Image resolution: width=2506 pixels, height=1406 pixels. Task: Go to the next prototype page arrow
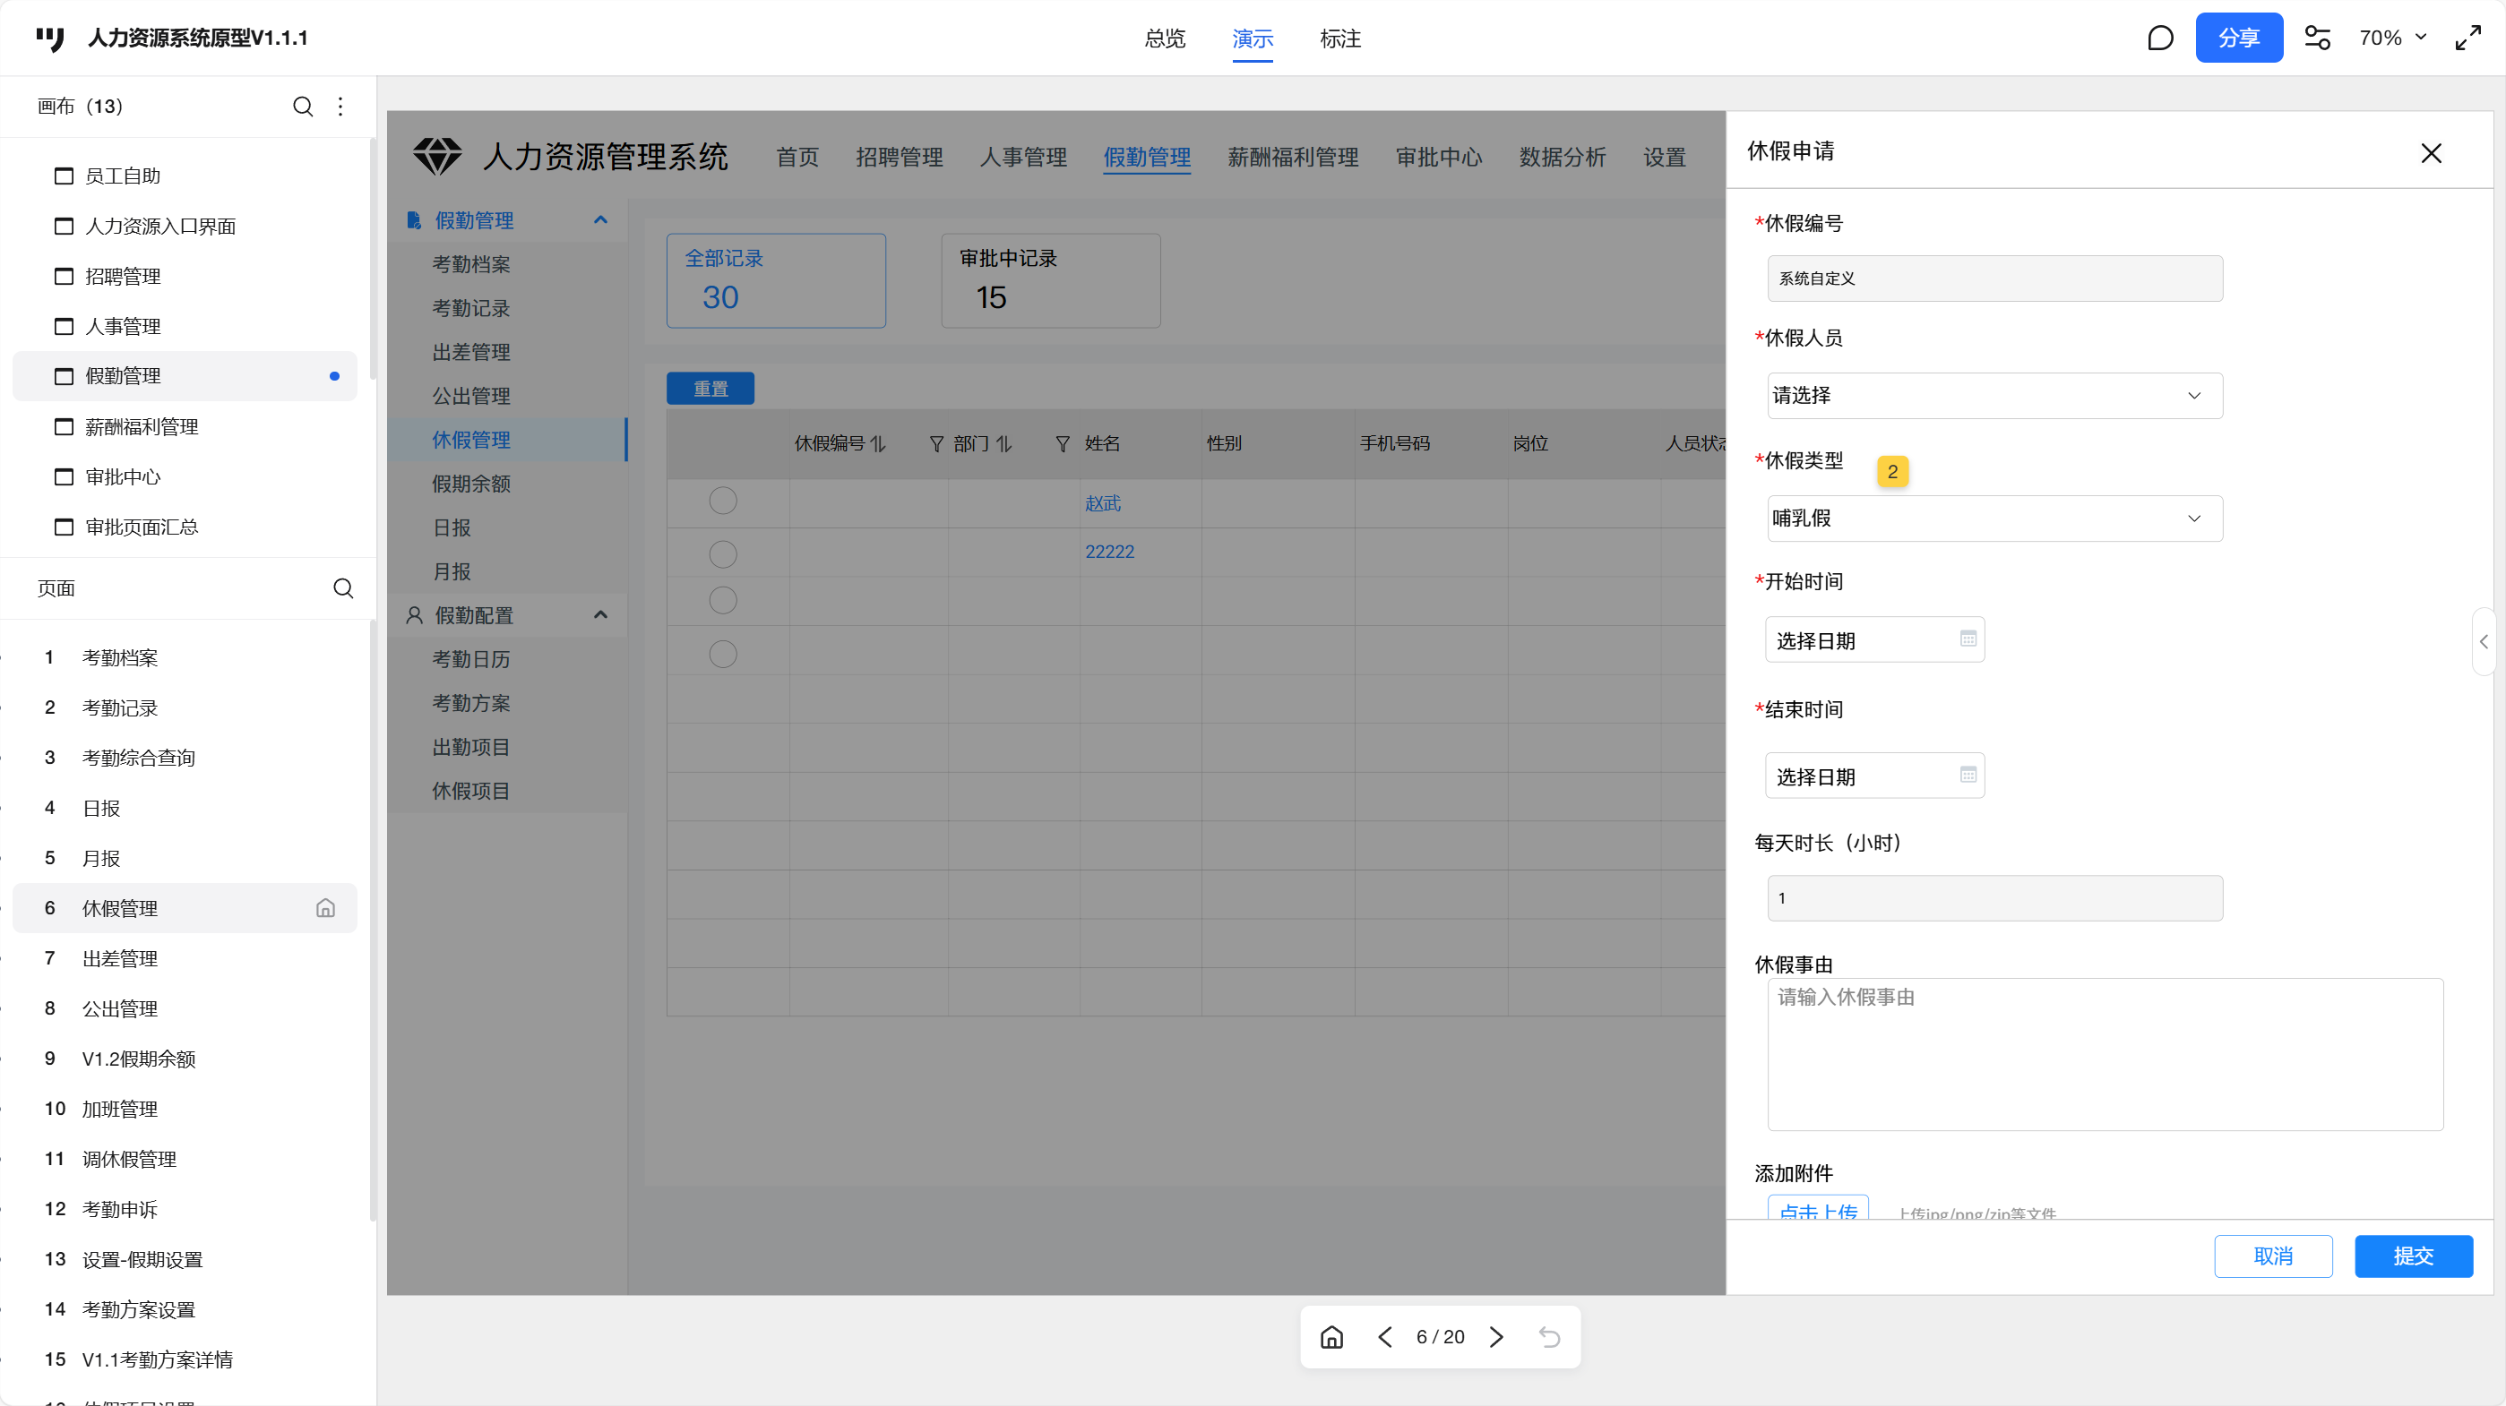point(1496,1337)
